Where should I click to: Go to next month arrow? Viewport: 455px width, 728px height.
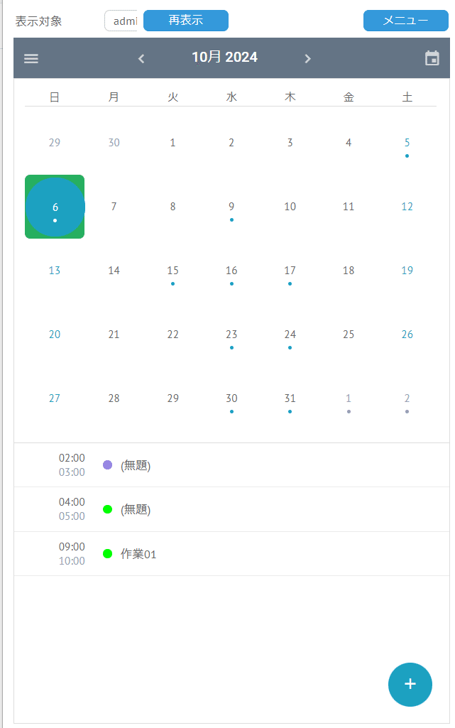307,58
